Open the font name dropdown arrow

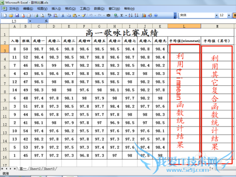click(x=217, y=16)
